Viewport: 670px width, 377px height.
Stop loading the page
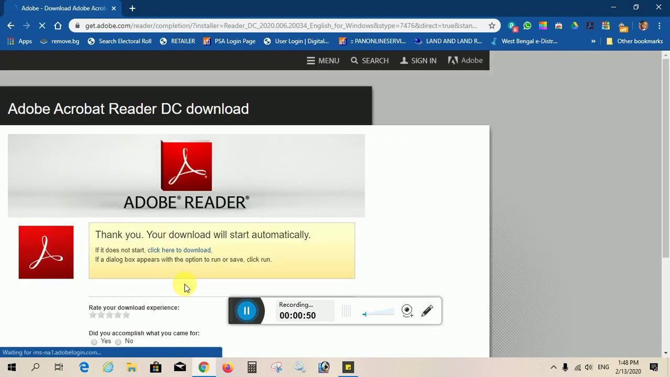click(x=42, y=26)
